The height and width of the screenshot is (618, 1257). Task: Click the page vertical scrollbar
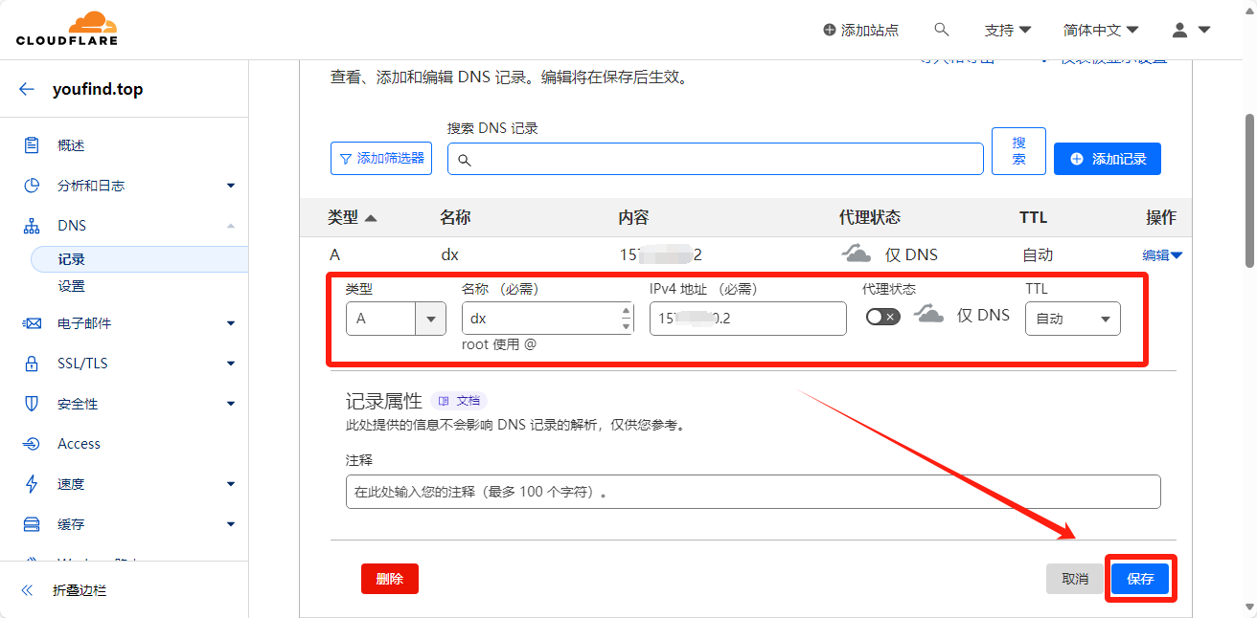[x=1249, y=191]
